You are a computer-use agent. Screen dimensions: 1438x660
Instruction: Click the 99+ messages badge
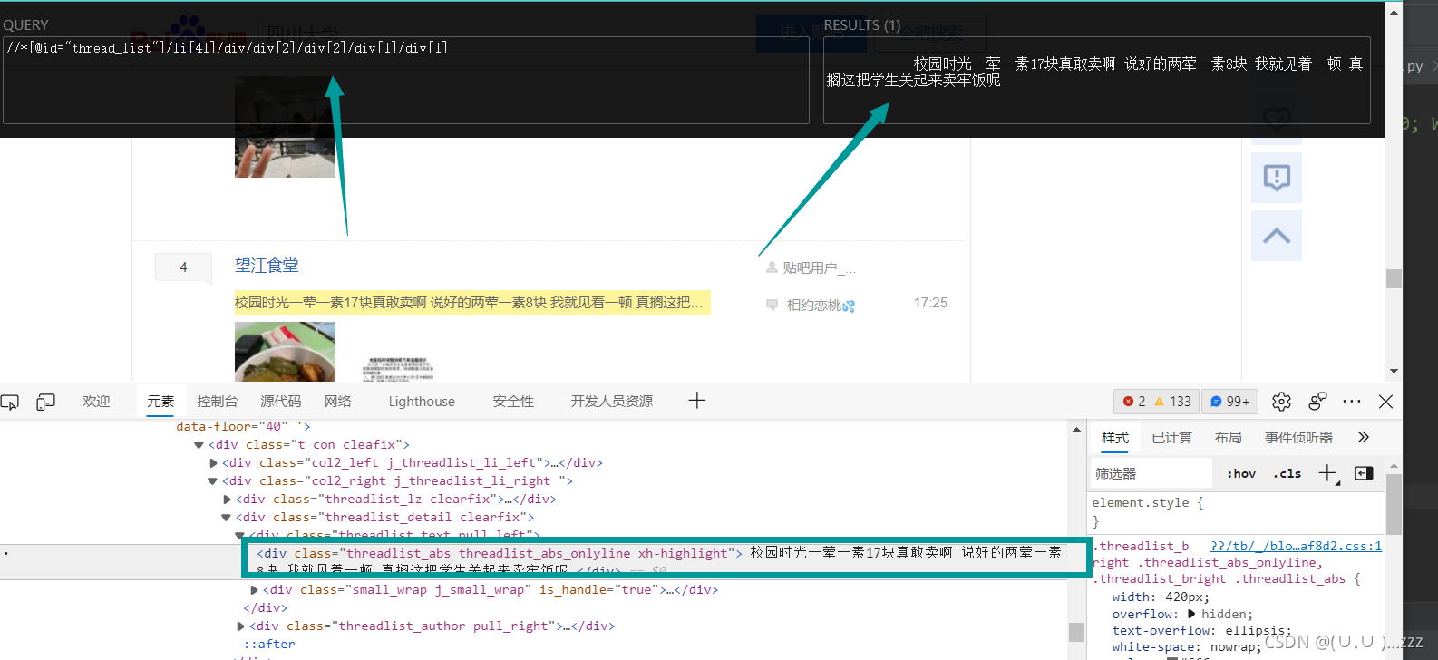(1229, 401)
